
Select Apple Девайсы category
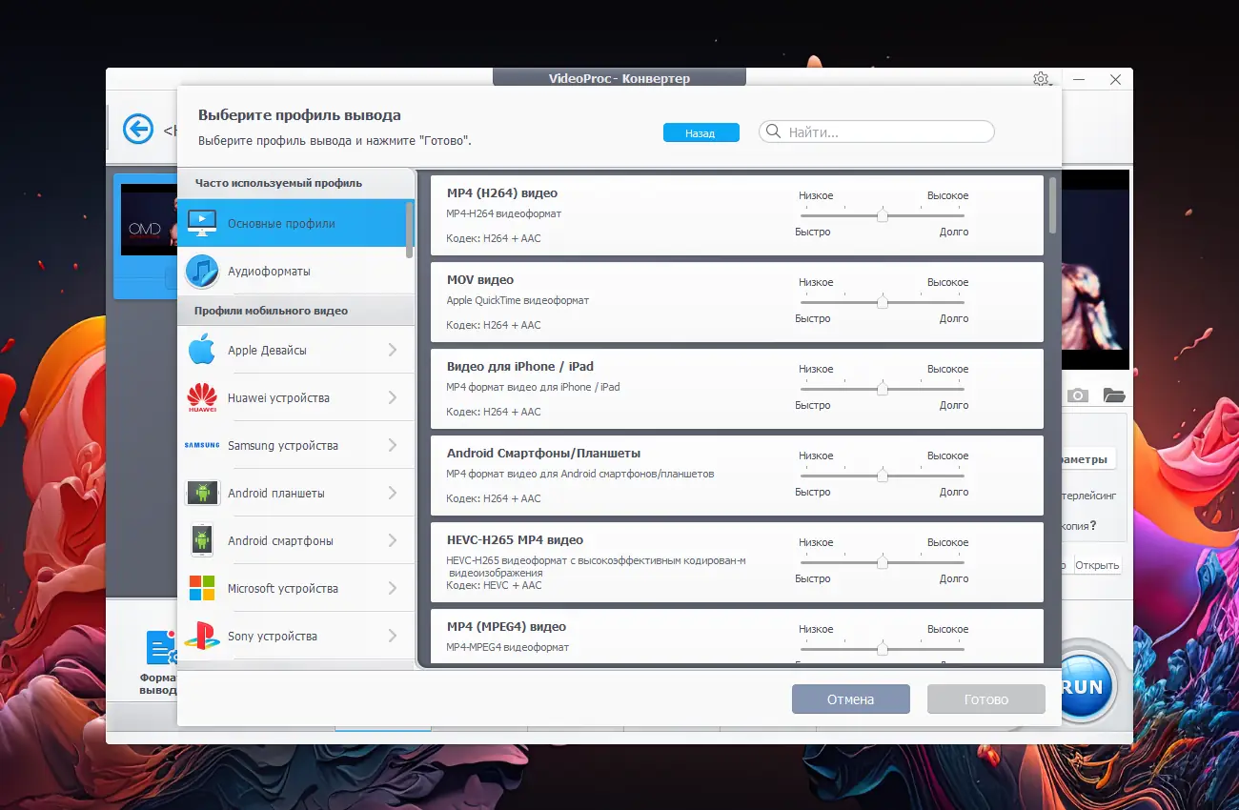[x=295, y=350]
